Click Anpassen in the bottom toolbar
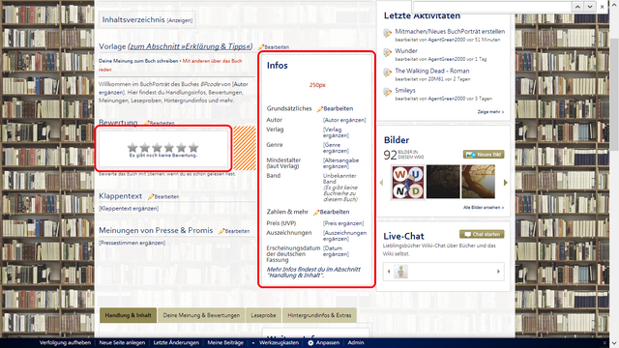Image resolution: width=619 pixels, height=348 pixels. pos(328,342)
